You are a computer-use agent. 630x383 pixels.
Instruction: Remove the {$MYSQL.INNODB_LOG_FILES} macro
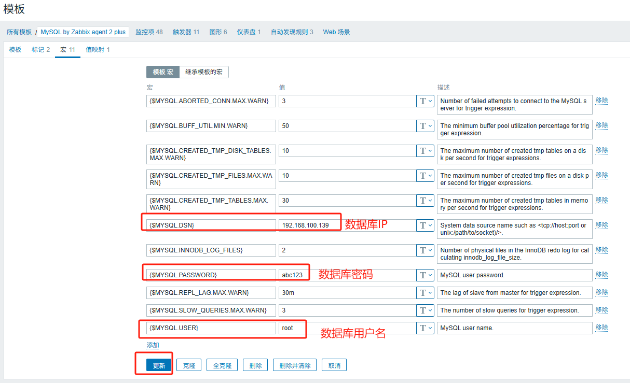pyautogui.click(x=601, y=250)
